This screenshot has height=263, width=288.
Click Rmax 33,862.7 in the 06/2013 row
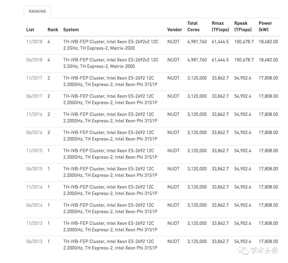pyautogui.click(x=220, y=241)
